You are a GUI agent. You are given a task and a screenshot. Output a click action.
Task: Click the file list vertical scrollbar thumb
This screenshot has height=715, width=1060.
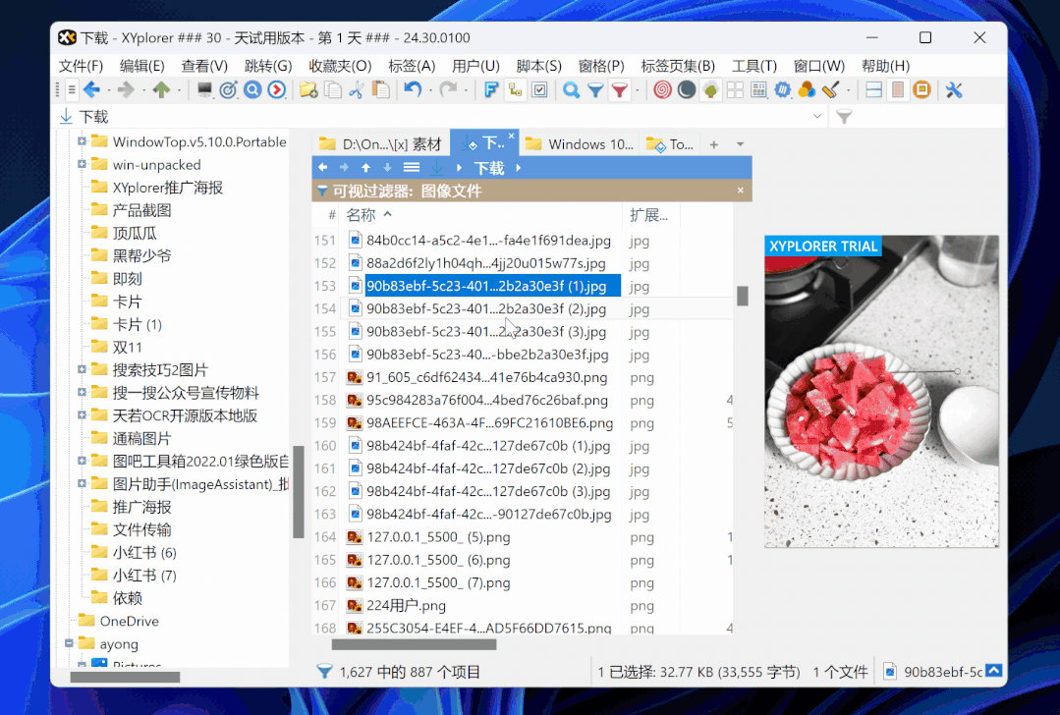click(743, 296)
